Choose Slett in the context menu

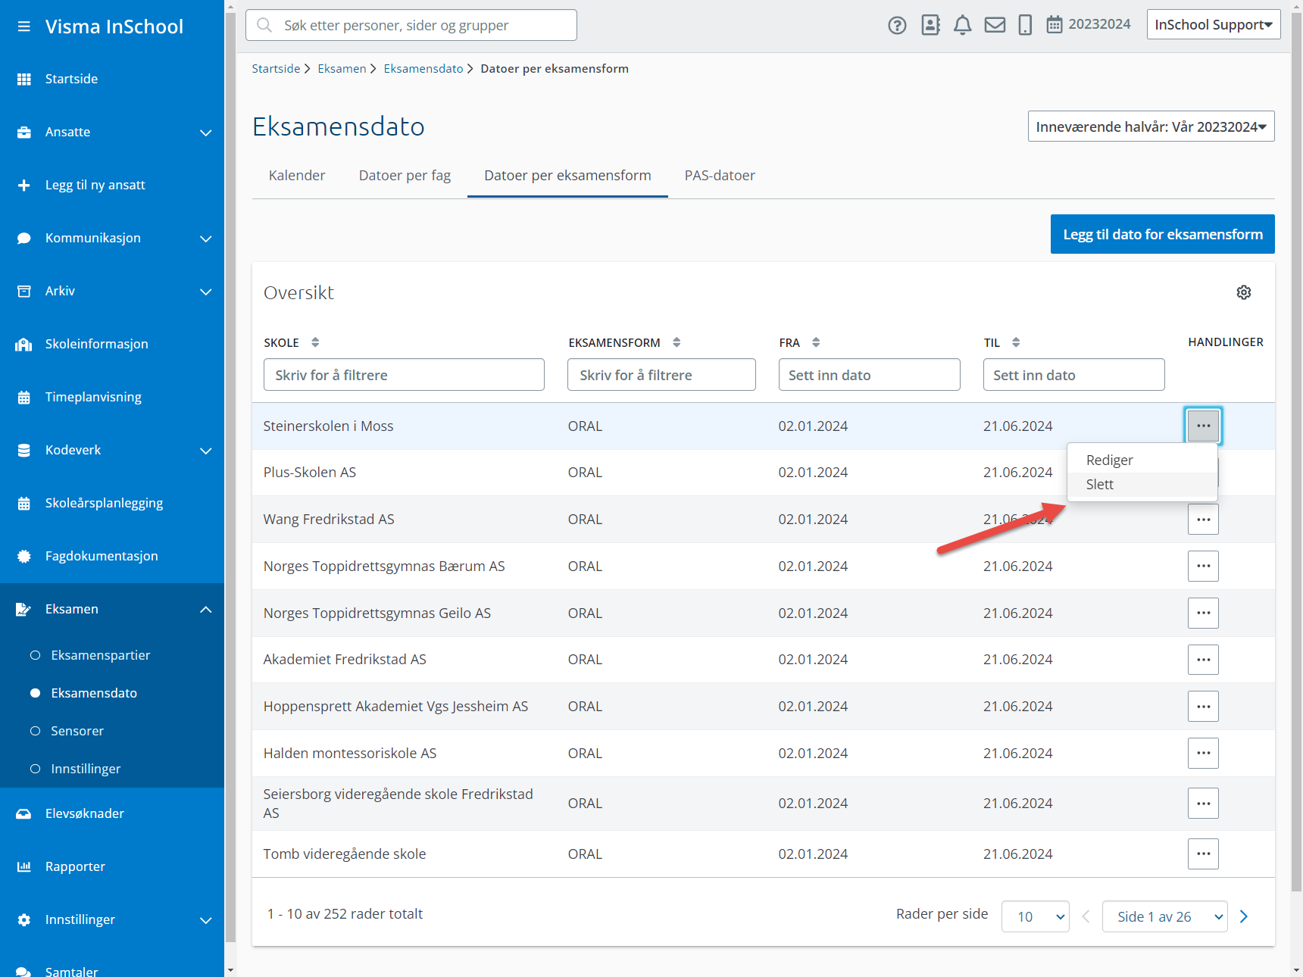coord(1142,485)
